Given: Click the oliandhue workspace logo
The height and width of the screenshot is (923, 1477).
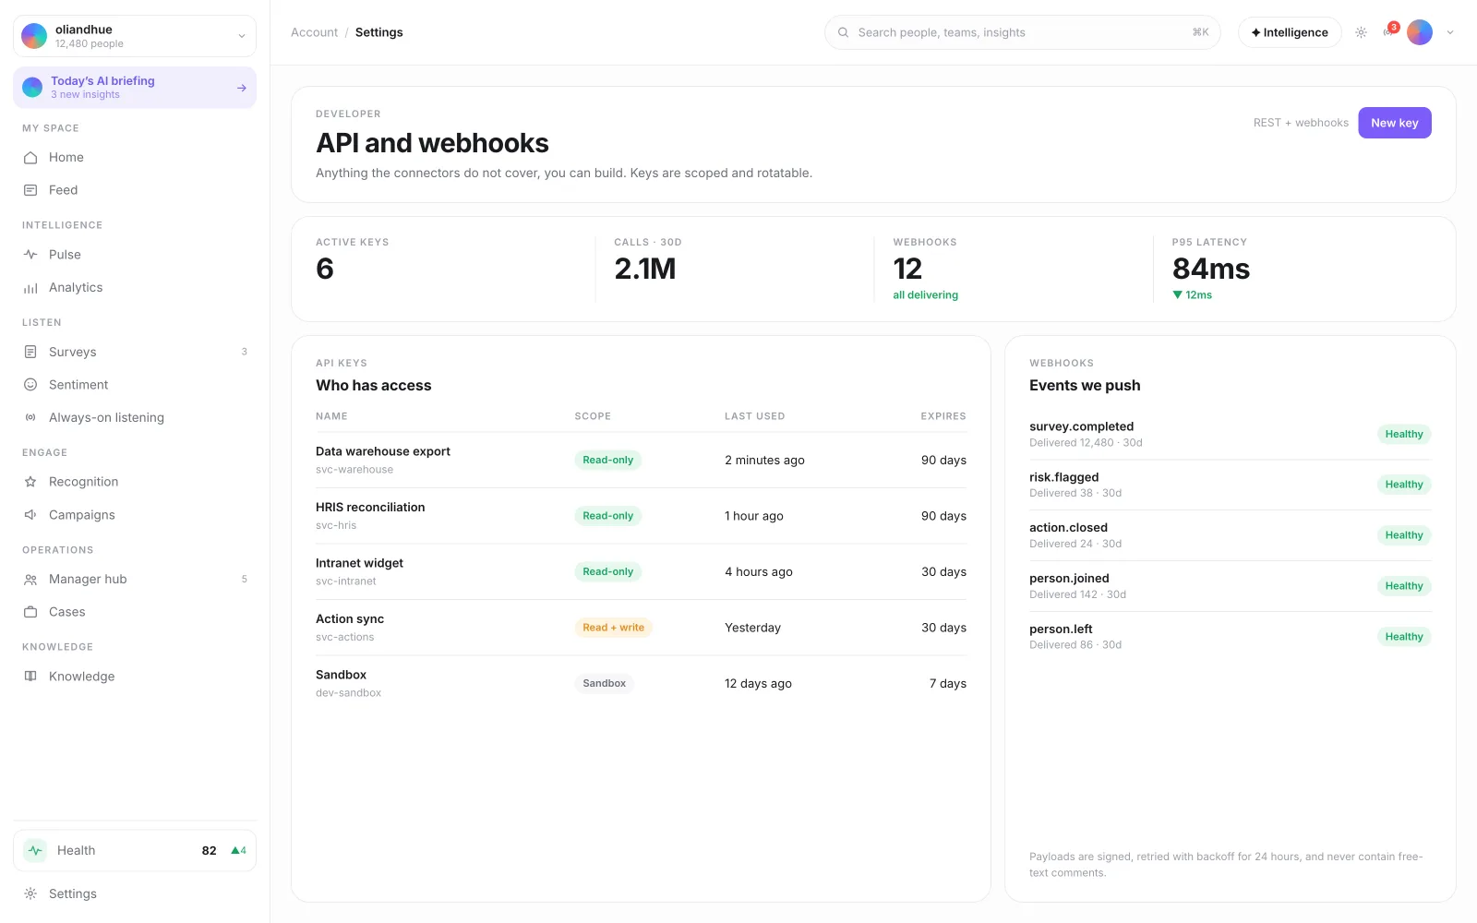Looking at the screenshot, I should 34,36.
